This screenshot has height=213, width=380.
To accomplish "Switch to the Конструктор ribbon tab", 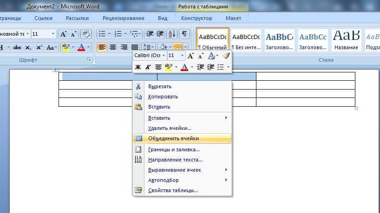I will click(197, 18).
